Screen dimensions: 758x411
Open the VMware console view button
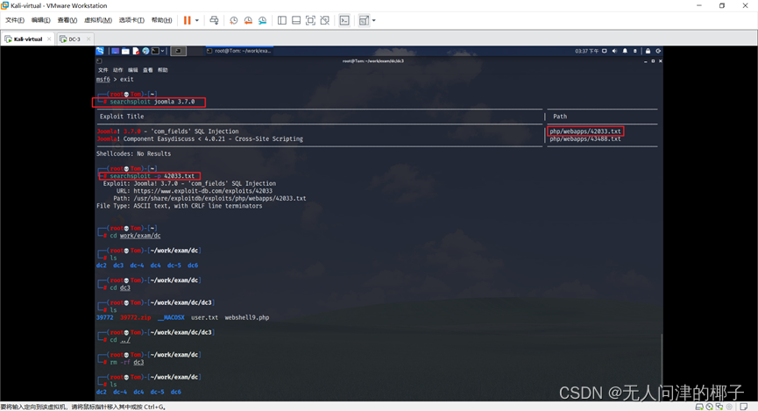[344, 20]
